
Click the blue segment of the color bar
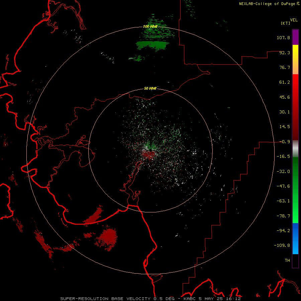[295, 238]
